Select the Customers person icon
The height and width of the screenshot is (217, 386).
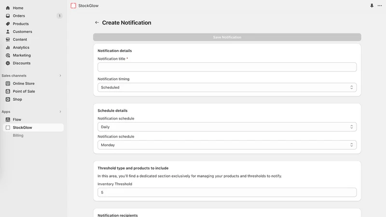click(8, 31)
